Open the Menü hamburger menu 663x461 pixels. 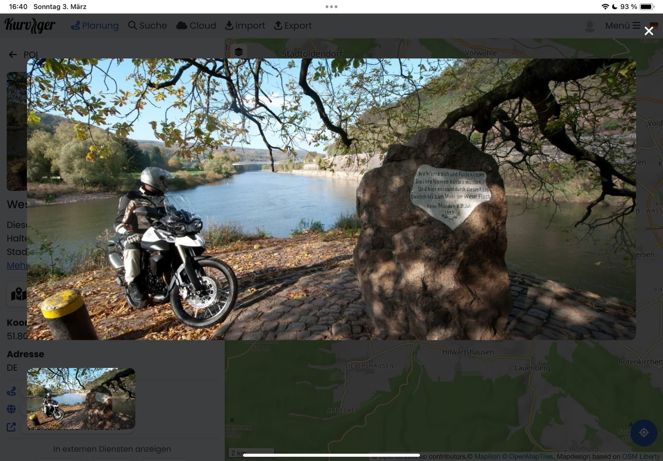[623, 26]
